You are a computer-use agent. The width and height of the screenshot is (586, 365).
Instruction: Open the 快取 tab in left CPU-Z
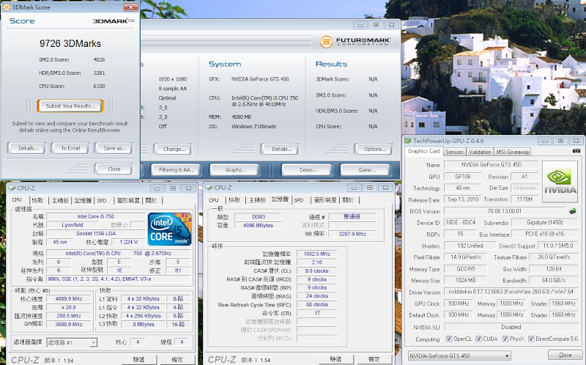(38, 200)
